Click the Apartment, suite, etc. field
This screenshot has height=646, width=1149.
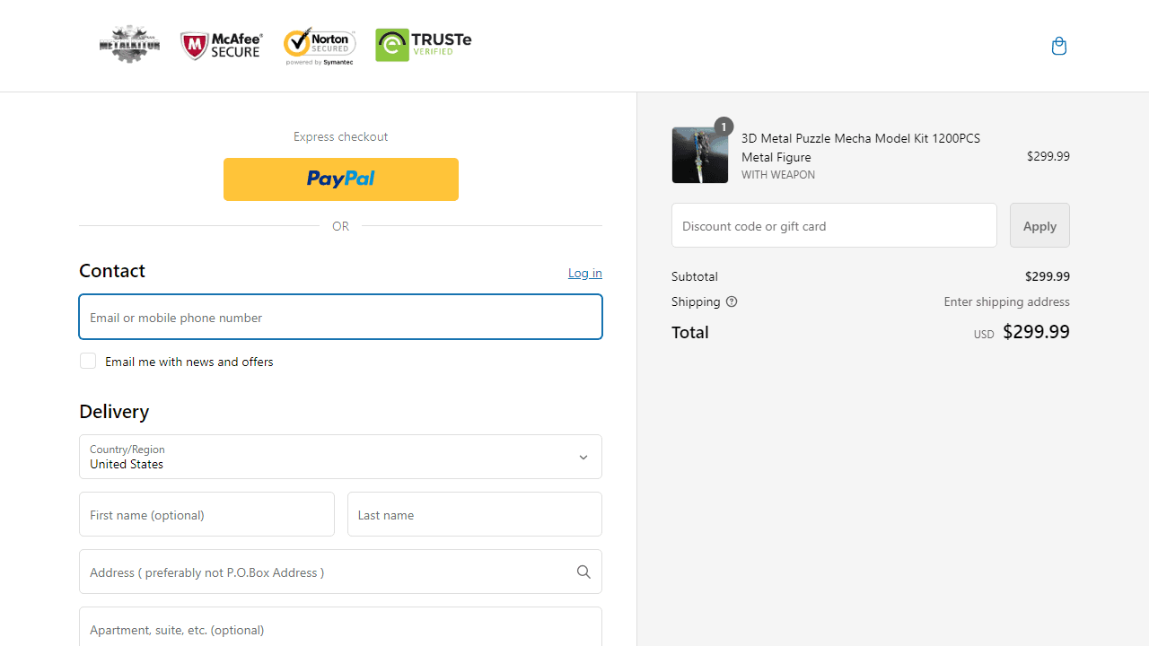point(340,627)
